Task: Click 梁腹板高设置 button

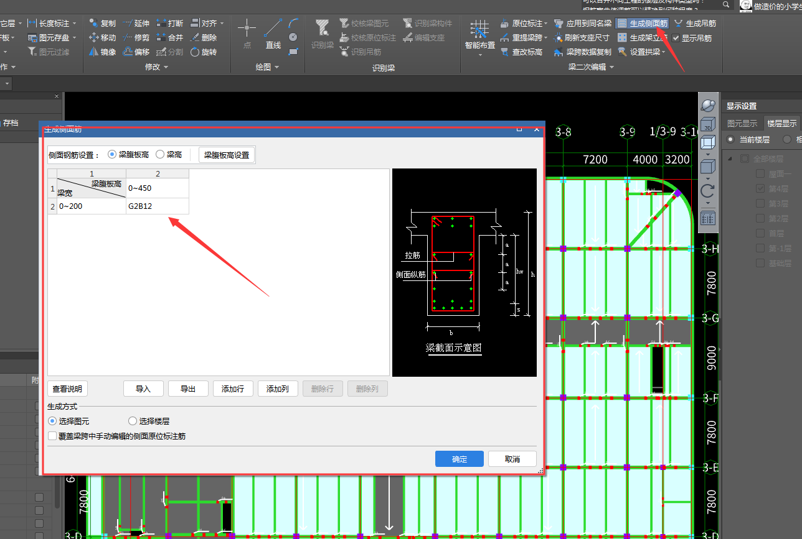Action: (227, 155)
